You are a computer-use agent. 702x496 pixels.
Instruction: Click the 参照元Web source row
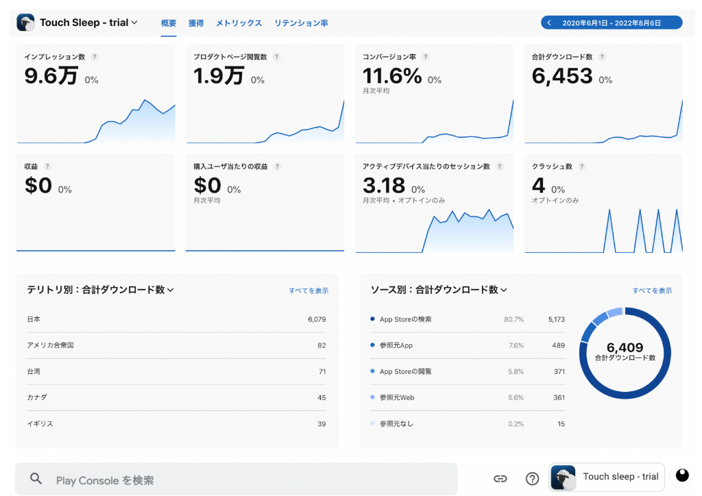tap(468, 397)
